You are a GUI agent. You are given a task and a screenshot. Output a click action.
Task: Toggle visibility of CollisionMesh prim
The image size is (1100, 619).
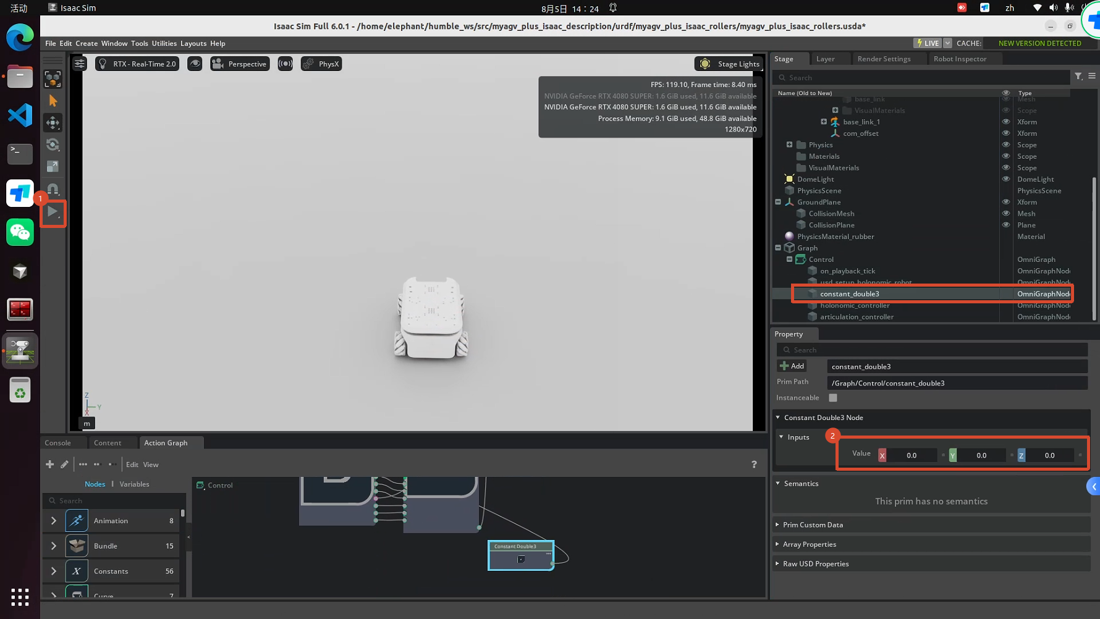click(x=1006, y=213)
